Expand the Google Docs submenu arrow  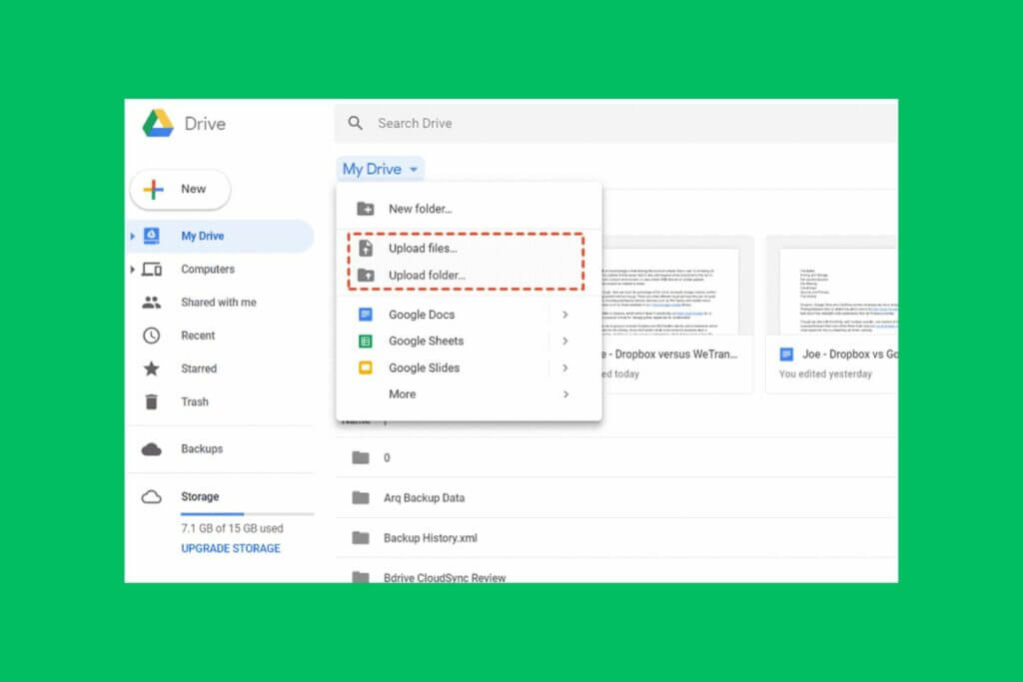[565, 315]
